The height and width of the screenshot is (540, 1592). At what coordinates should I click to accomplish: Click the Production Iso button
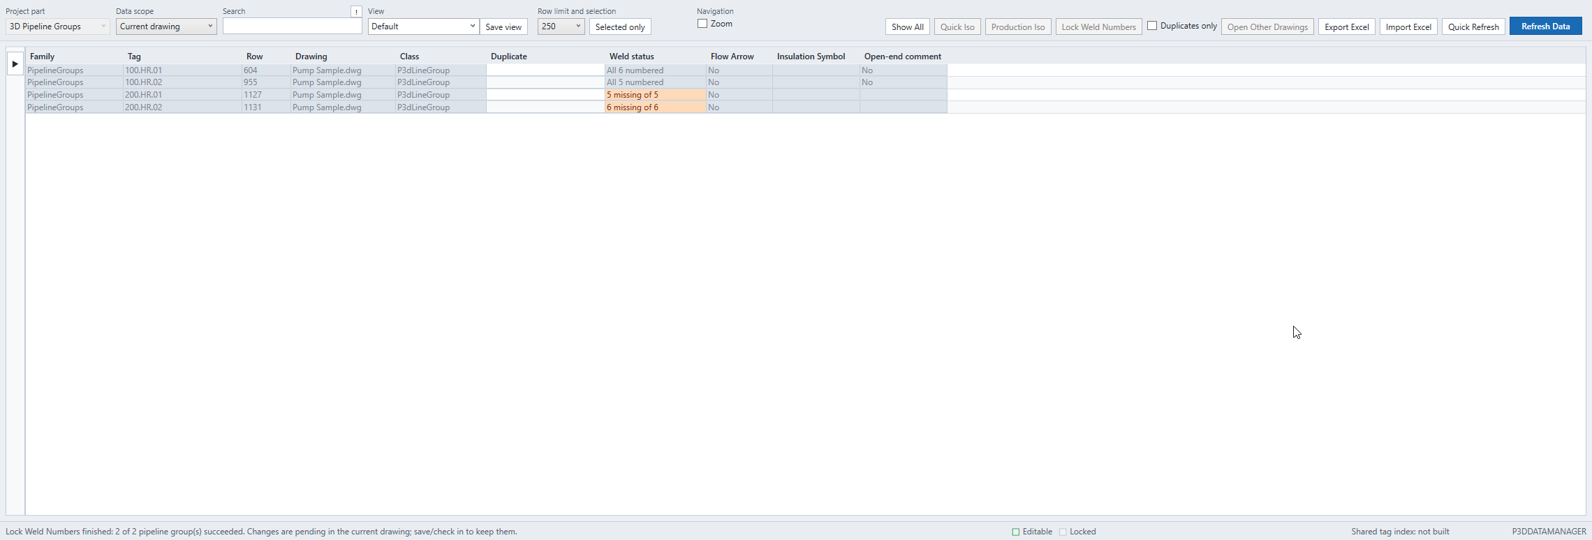[x=1018, y=27]
